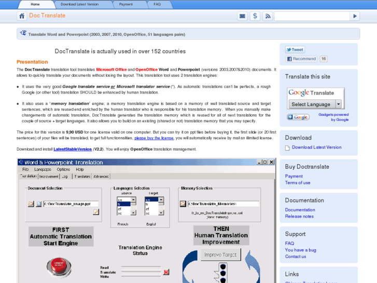Viewport: 377px width, 283px height.
Task: Open the Terms of use link
Action: point(298,183)
